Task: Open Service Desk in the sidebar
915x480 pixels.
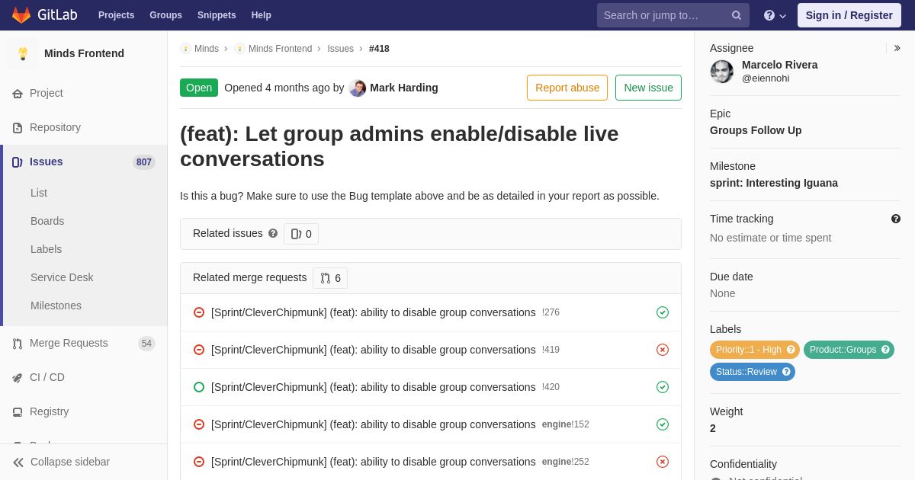Action: click(x=62, y=277)
